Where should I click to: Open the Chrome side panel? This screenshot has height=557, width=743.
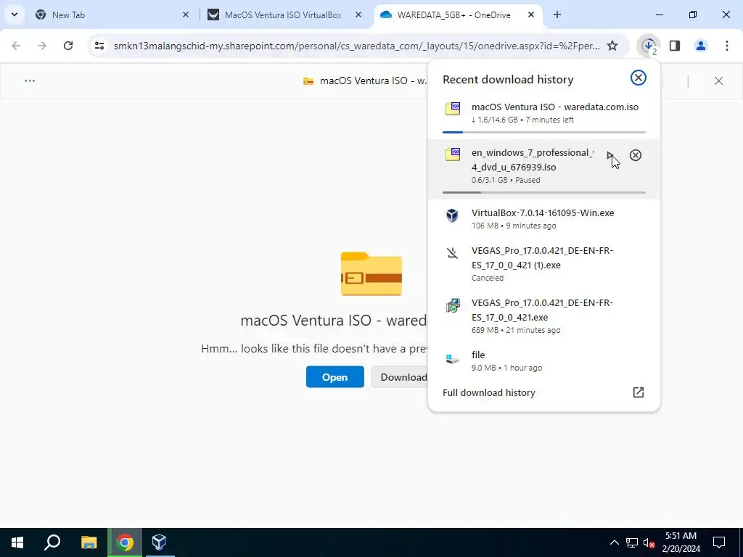pyautogui.click(x=675, y=46)
